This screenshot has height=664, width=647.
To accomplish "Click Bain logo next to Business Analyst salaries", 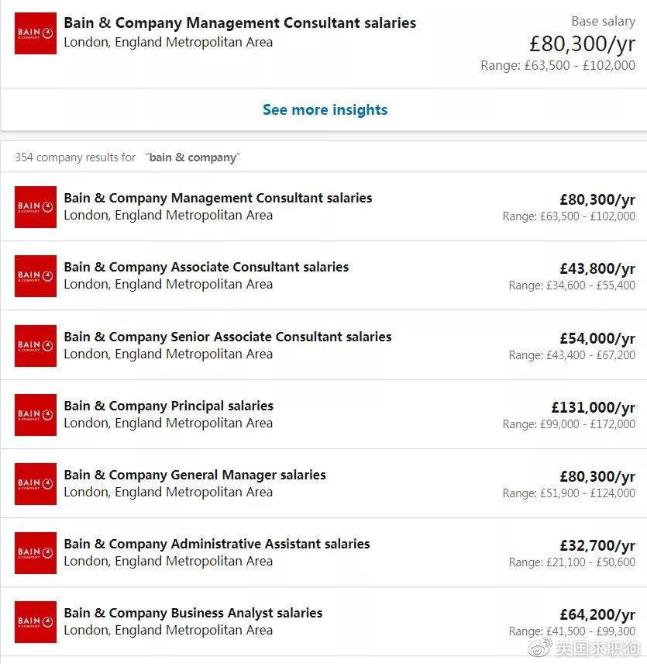I will 36,622.
